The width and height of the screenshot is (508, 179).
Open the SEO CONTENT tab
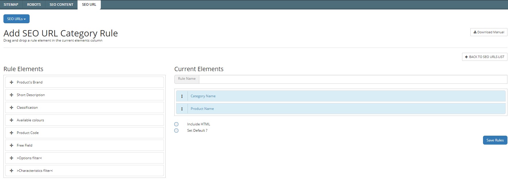click(61, 5)
